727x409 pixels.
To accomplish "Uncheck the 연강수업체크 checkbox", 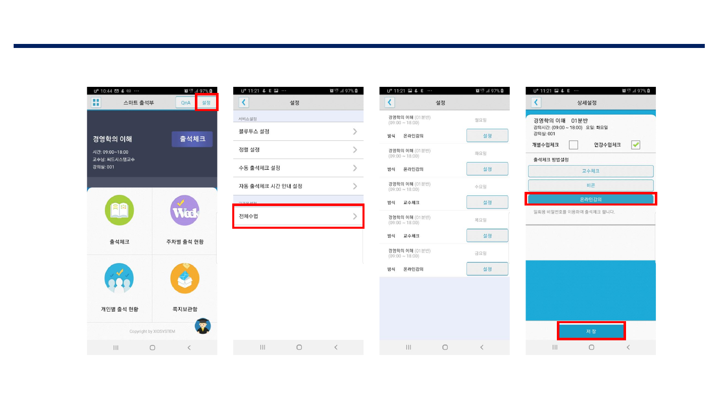I will point(636,145).
